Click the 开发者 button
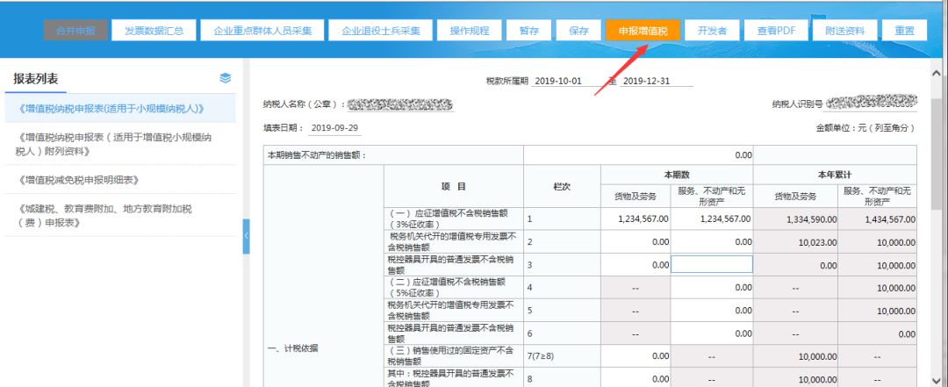This screenshot has height=387, width=948. coord(711,30)
